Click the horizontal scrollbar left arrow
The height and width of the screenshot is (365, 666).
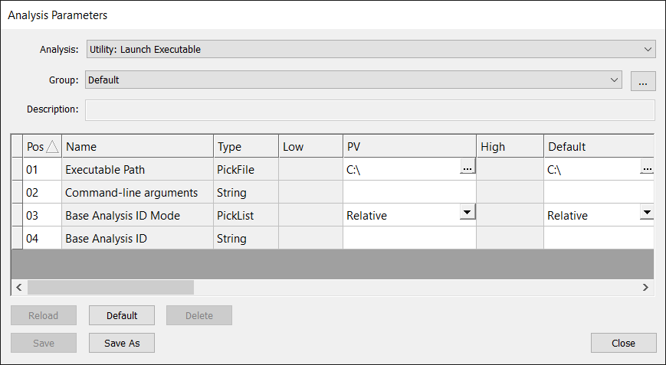(x=19, y=287)
